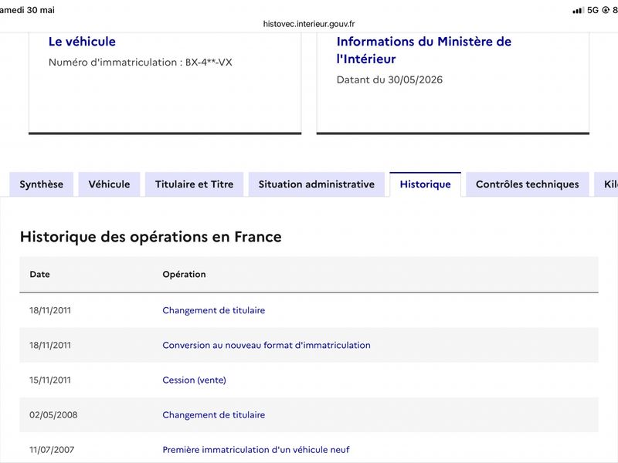This screenshot has height=463, width=618.
Task: Switch to the Véhicule tab
Action: tap(109, 184)
